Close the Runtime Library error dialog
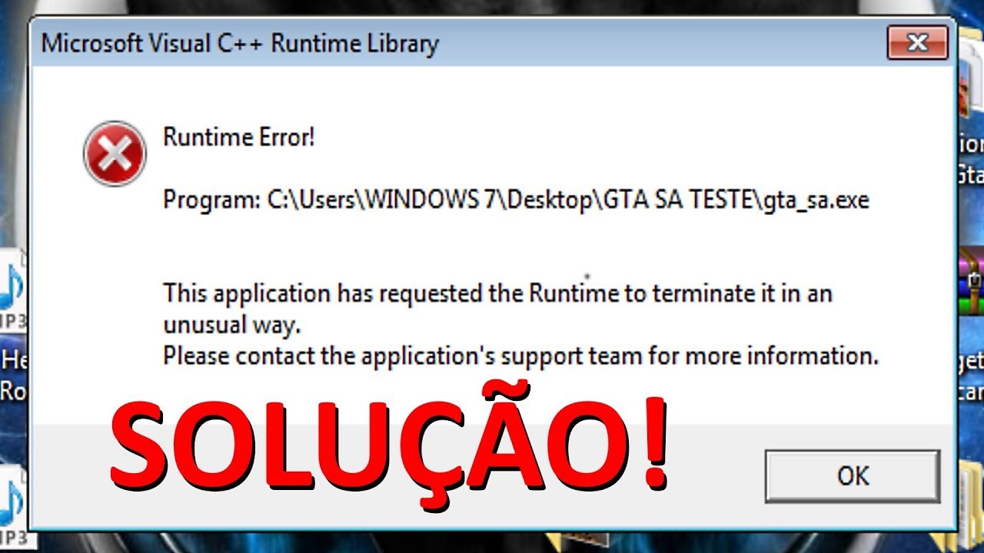Screen dimensions: 984x553 (918, 43)
